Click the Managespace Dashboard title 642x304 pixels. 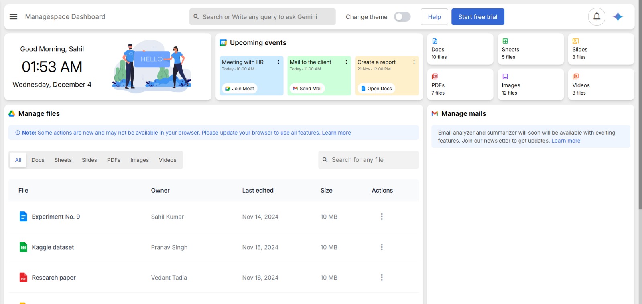pyautogui.click(x=65, y=17)
